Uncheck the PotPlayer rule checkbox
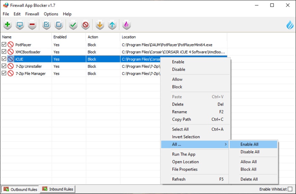Screen dimensions: 296x194 pos(4,45)
